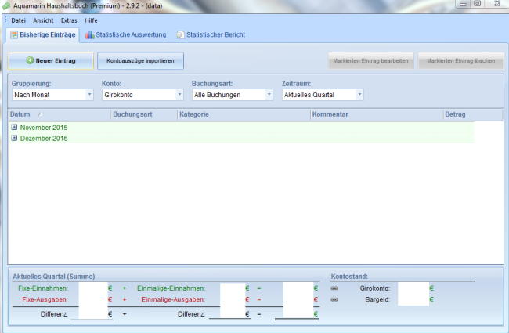Open the Zeitraum dropdown showing Aktuelles Quartal
This screenshot has width=509, height=333.
[x=359, y=95]
